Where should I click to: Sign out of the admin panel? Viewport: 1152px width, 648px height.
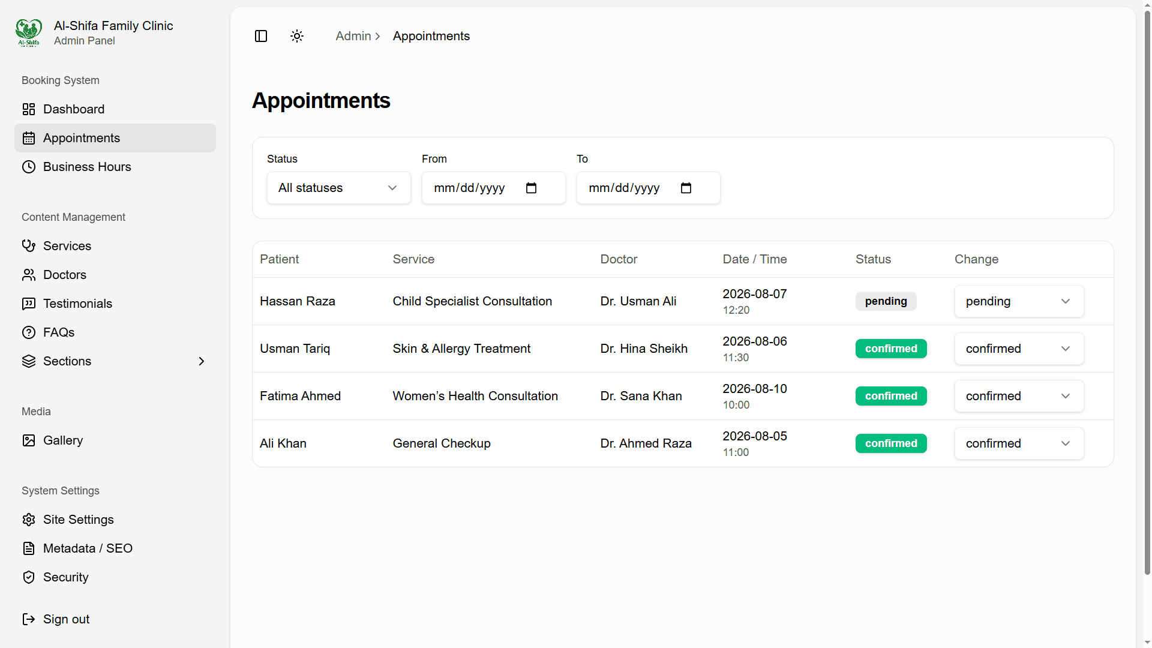[x=115, y=619]
